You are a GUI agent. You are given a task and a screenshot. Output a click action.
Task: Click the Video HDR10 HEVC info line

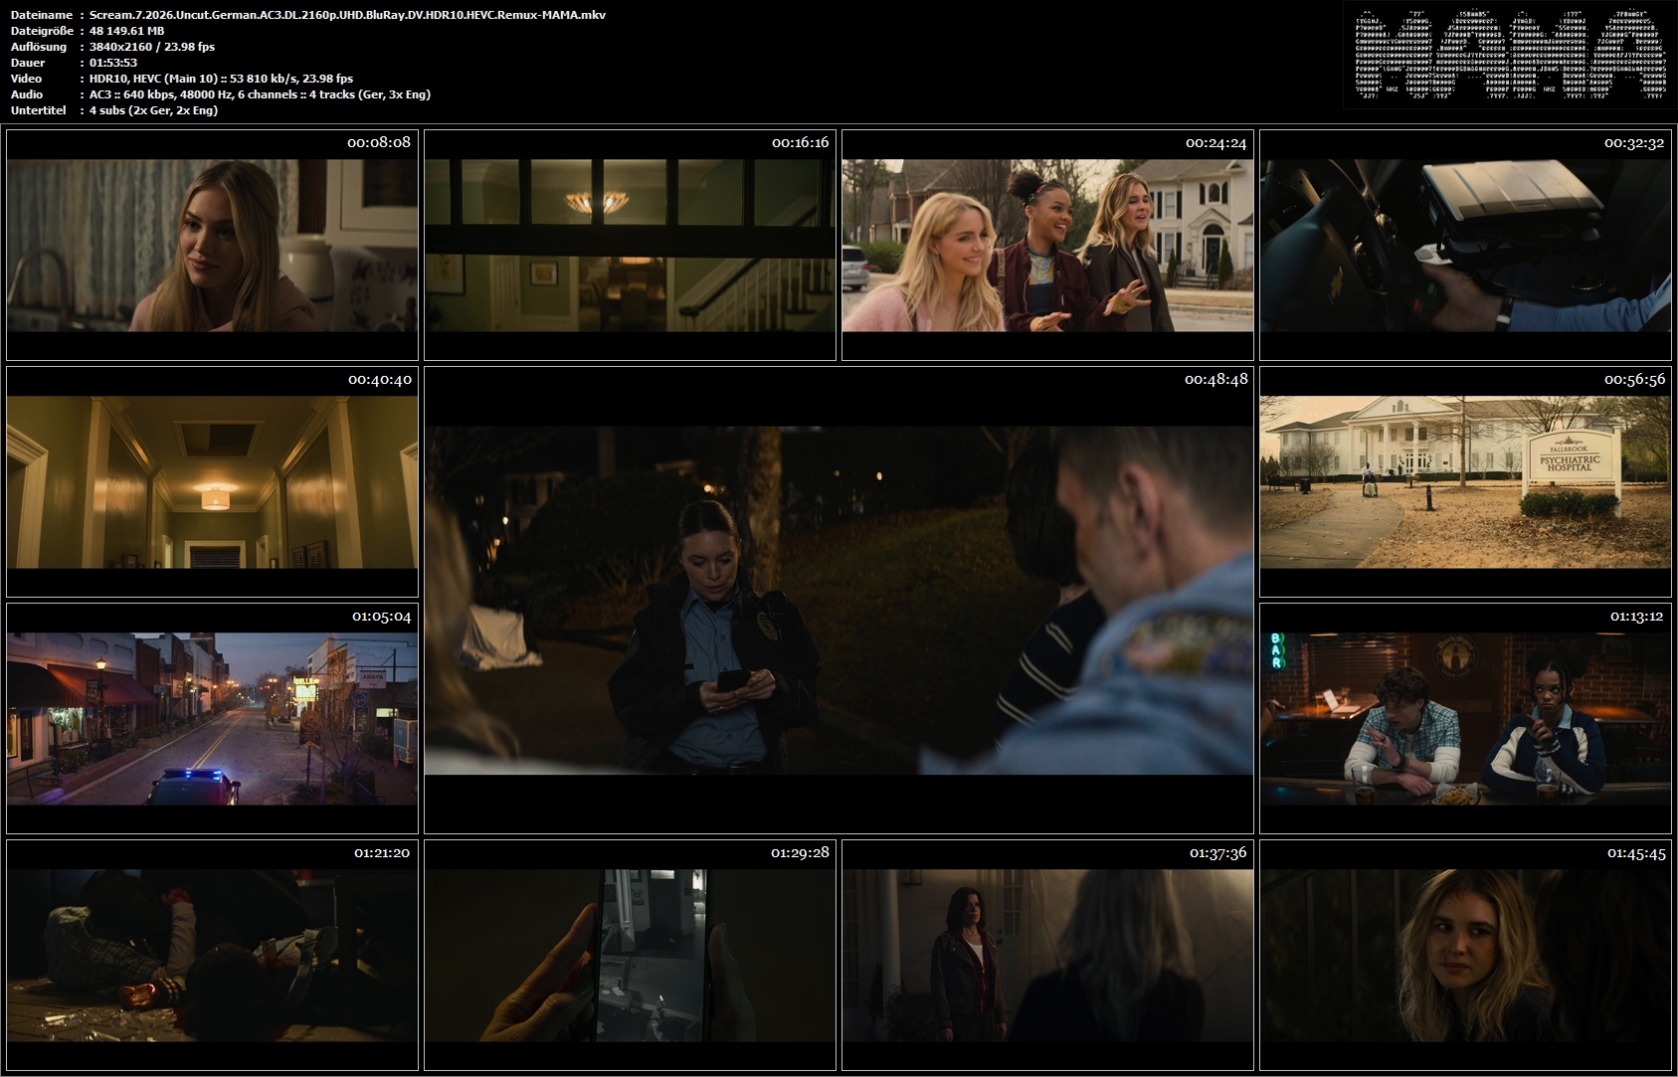(221, 79)
